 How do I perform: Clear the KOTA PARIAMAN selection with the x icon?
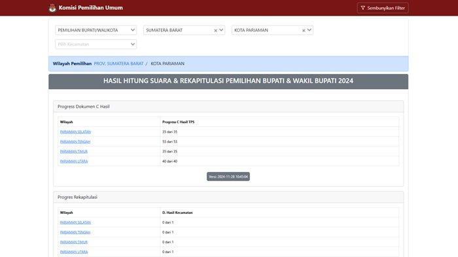tap(304, 30)
